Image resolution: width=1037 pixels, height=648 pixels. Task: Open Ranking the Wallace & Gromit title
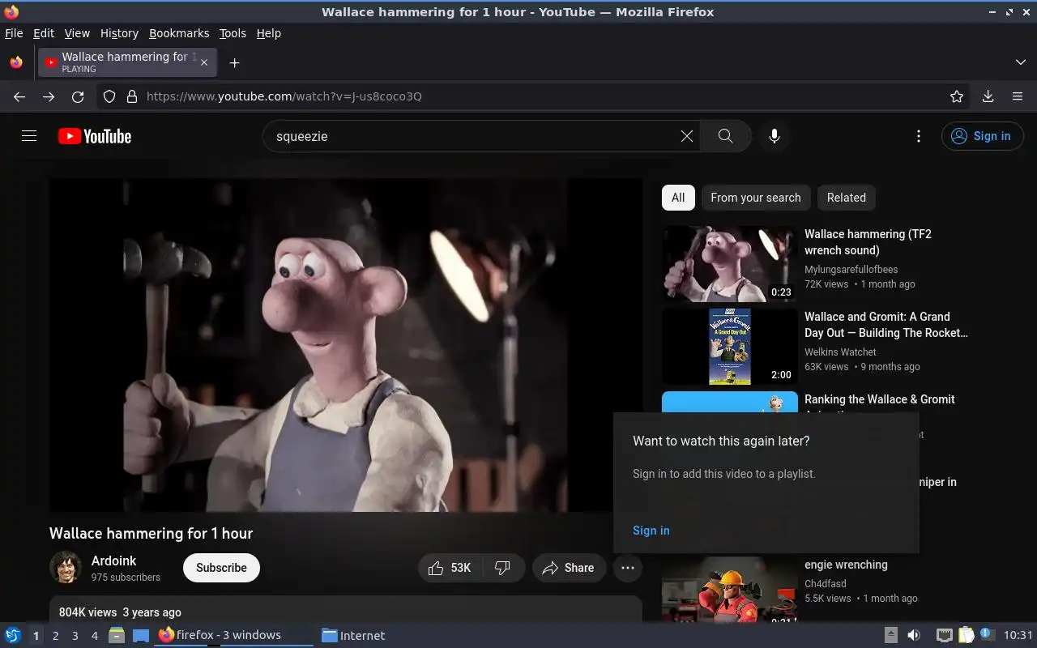879,399
